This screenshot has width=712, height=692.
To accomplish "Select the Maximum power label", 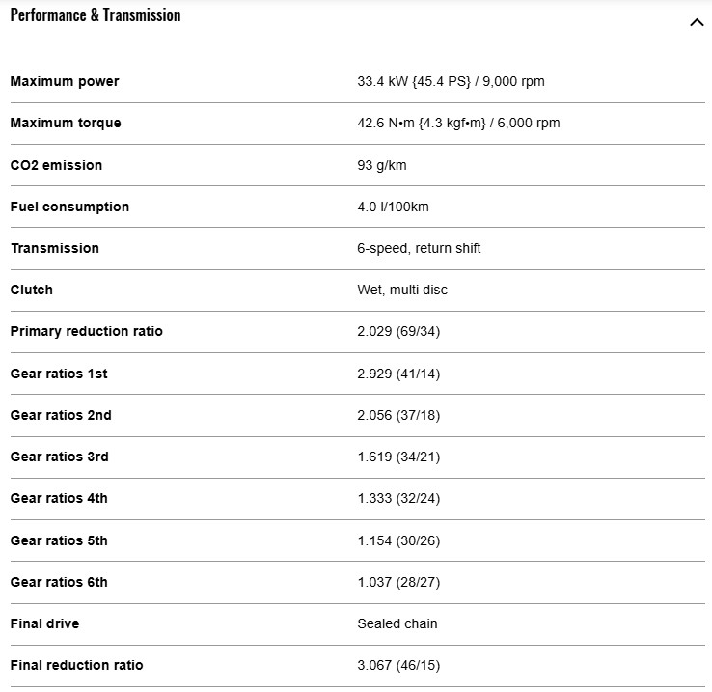I will 65,82.
